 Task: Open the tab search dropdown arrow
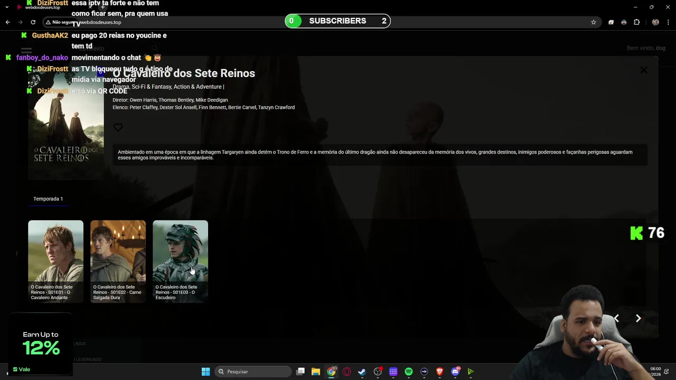pos(7,7)
